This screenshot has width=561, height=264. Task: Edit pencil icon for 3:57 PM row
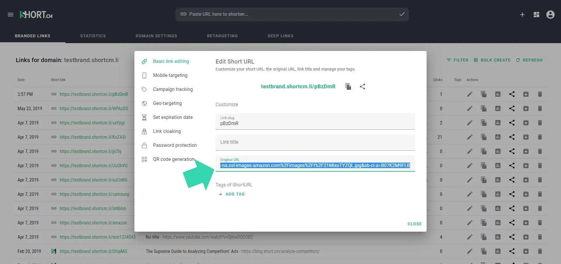pyautogui.click(x=470, y=94)
